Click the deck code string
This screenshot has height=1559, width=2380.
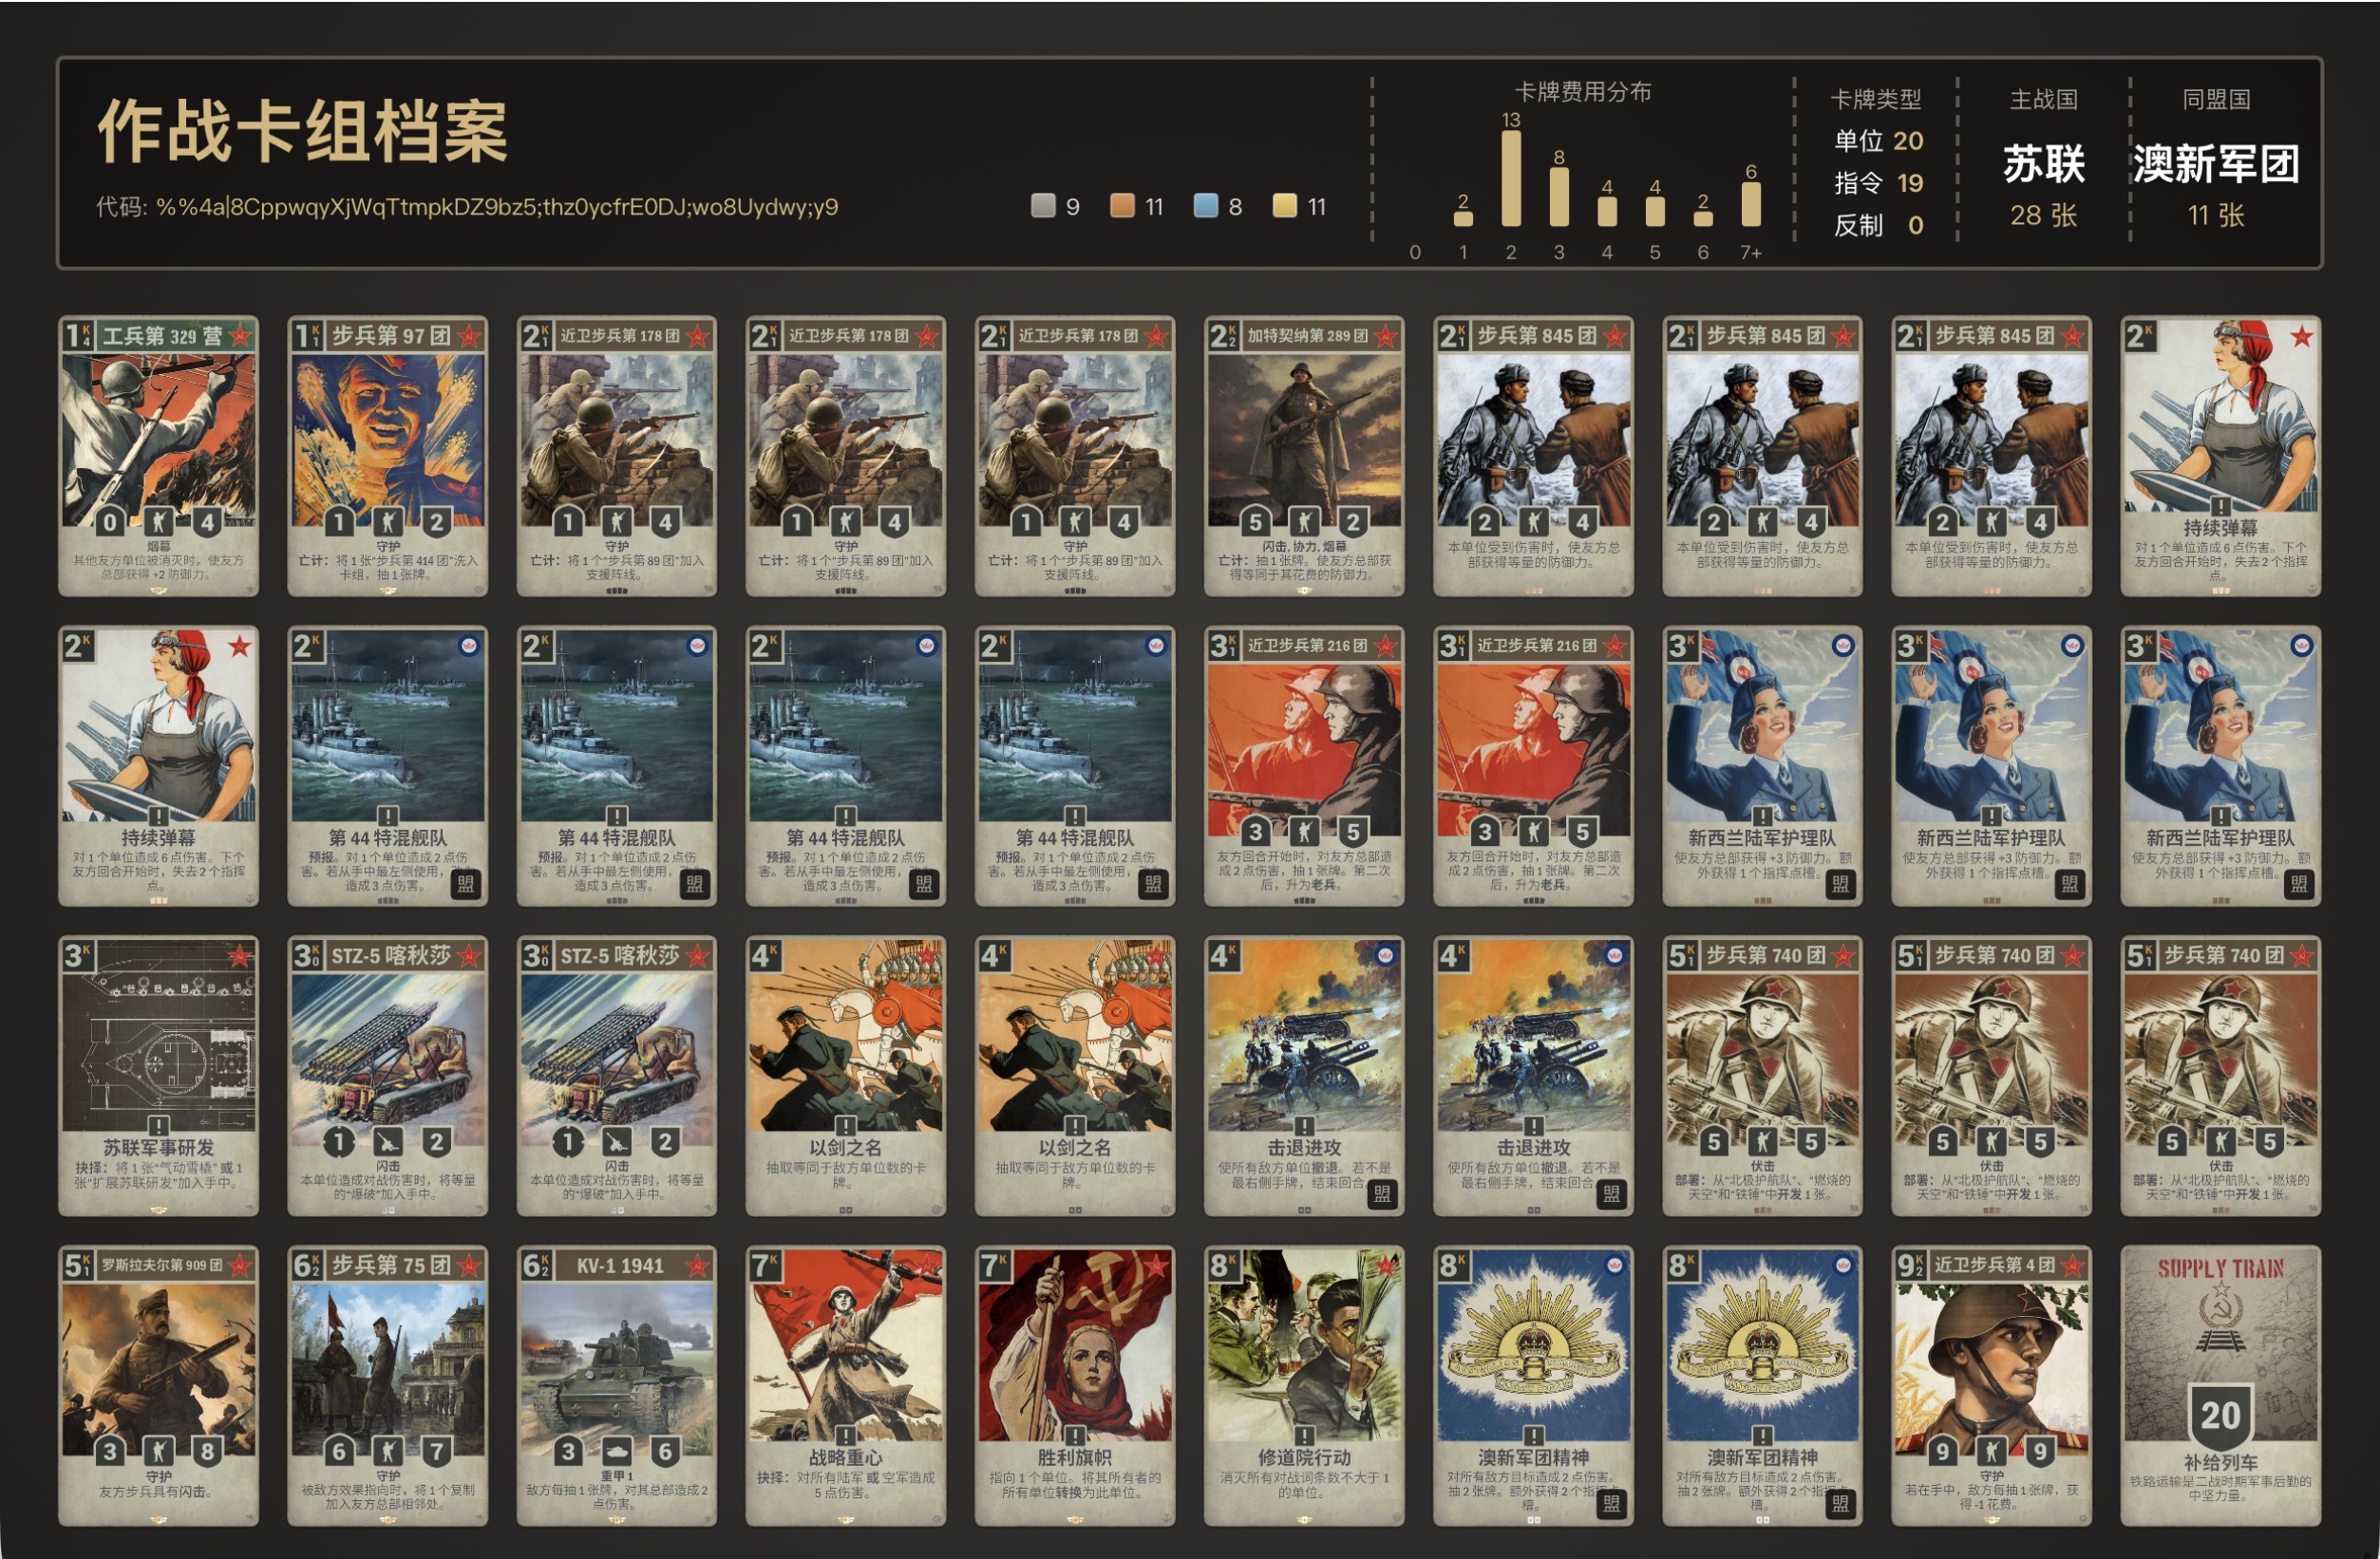pyautogui.click(x=497, y=207)
